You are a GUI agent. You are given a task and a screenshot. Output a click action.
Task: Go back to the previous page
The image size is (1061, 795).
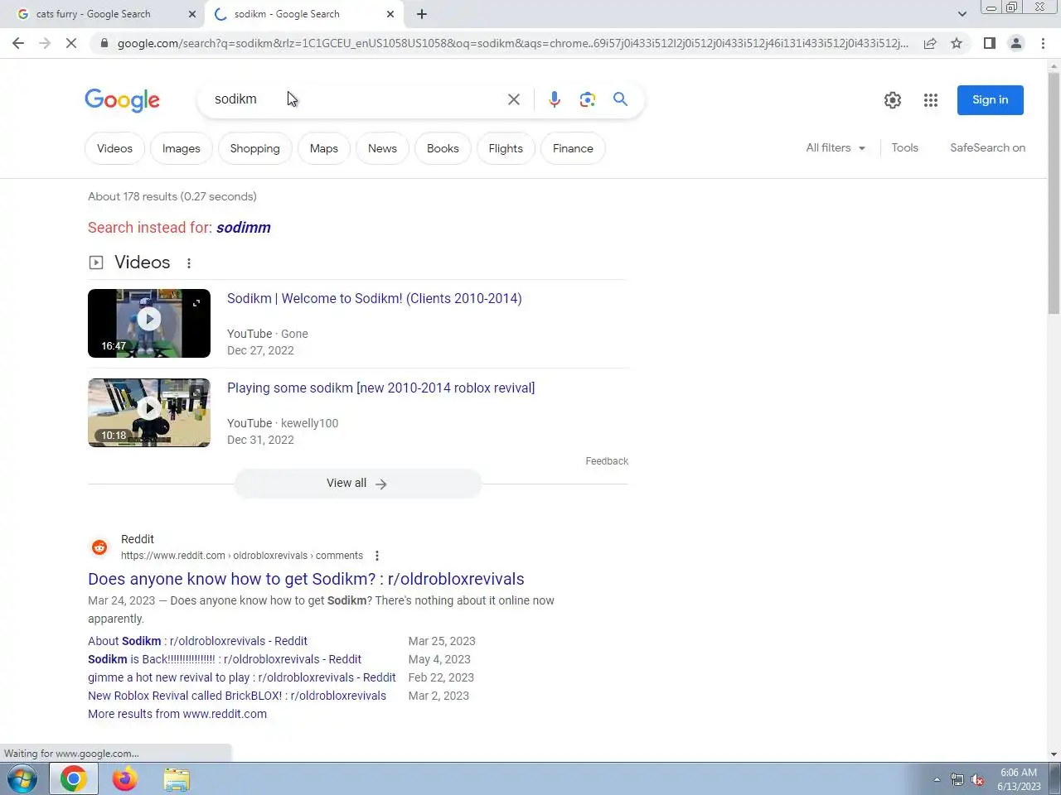coord(18,43)
